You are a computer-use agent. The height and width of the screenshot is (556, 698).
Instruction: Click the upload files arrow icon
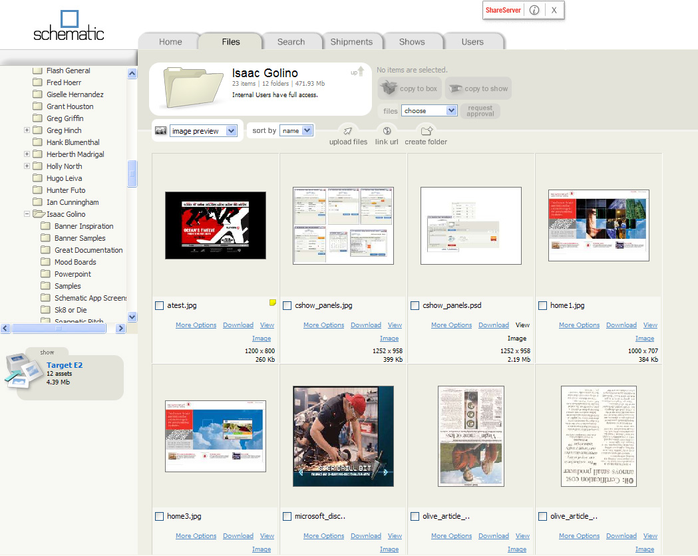[x=348, y=131]
